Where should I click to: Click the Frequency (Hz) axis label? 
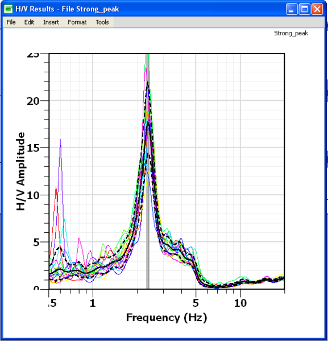click(x=167, y=318)
